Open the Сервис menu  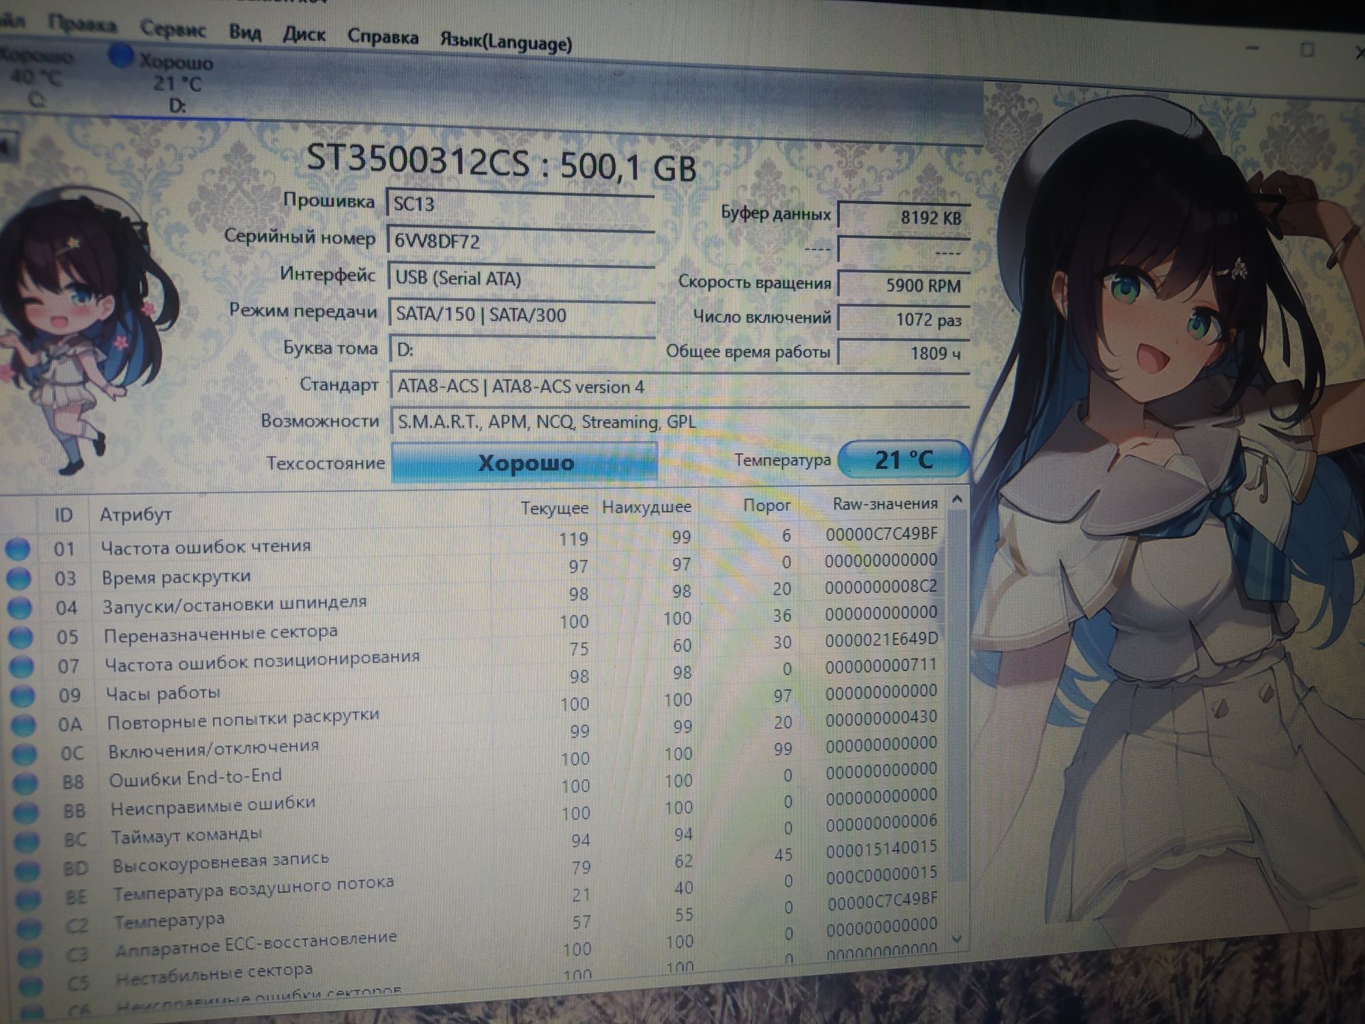(x=173, y=29)
